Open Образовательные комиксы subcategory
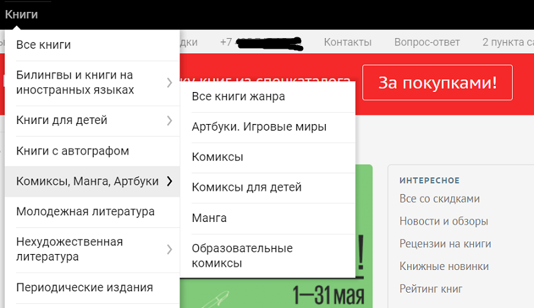The height and width of the screenshot is (308, 534). coord(242,255)
